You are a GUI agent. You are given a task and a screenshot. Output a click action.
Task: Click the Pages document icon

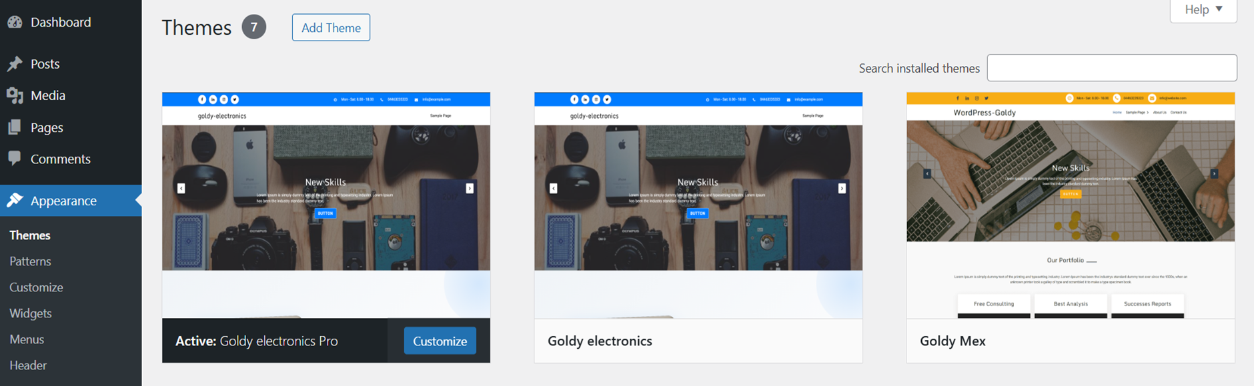[x=15, y=127]
